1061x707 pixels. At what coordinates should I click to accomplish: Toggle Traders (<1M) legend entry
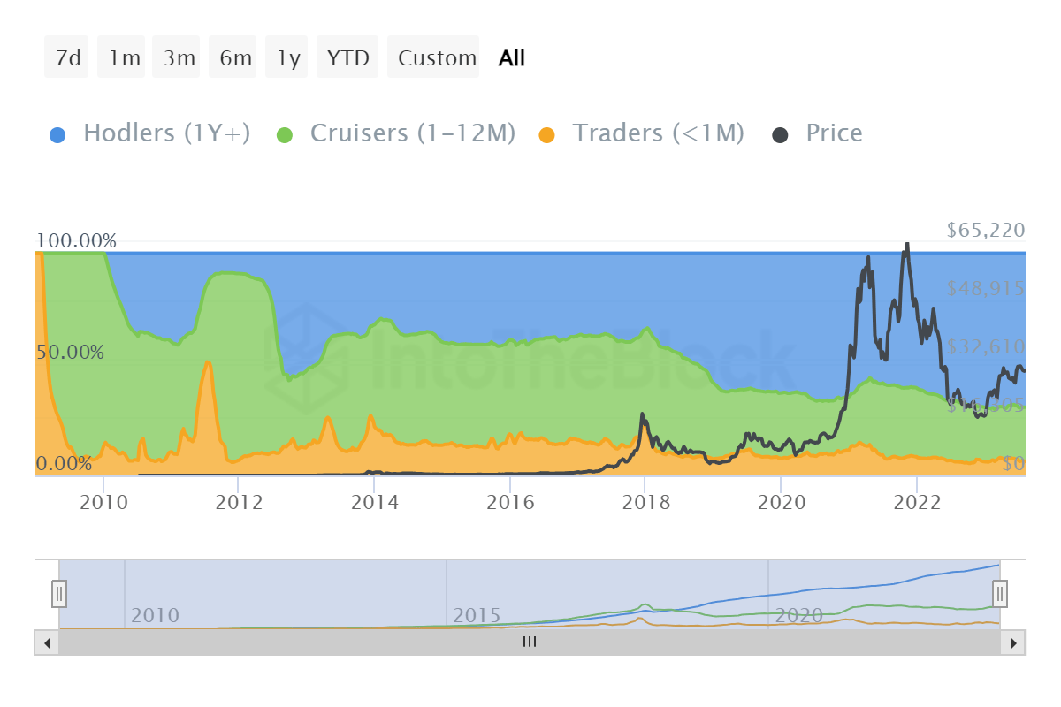641,133
